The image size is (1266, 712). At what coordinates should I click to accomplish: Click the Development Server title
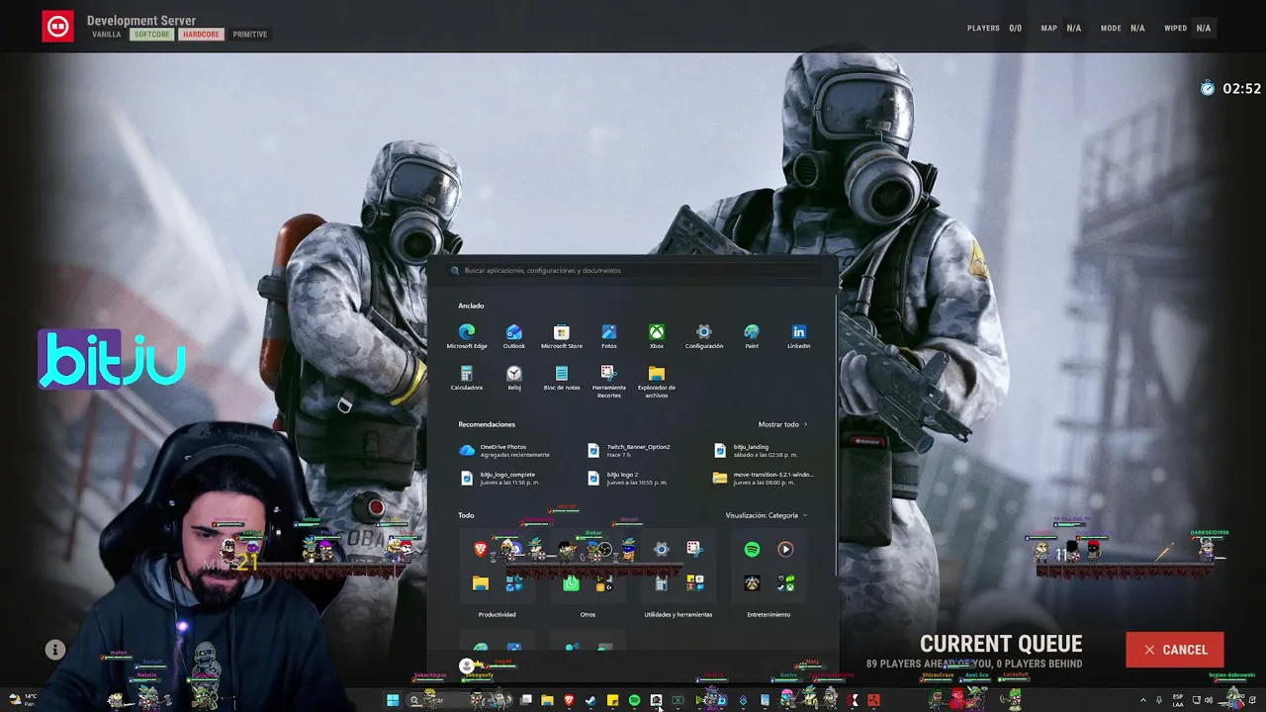tap(141, 21)
